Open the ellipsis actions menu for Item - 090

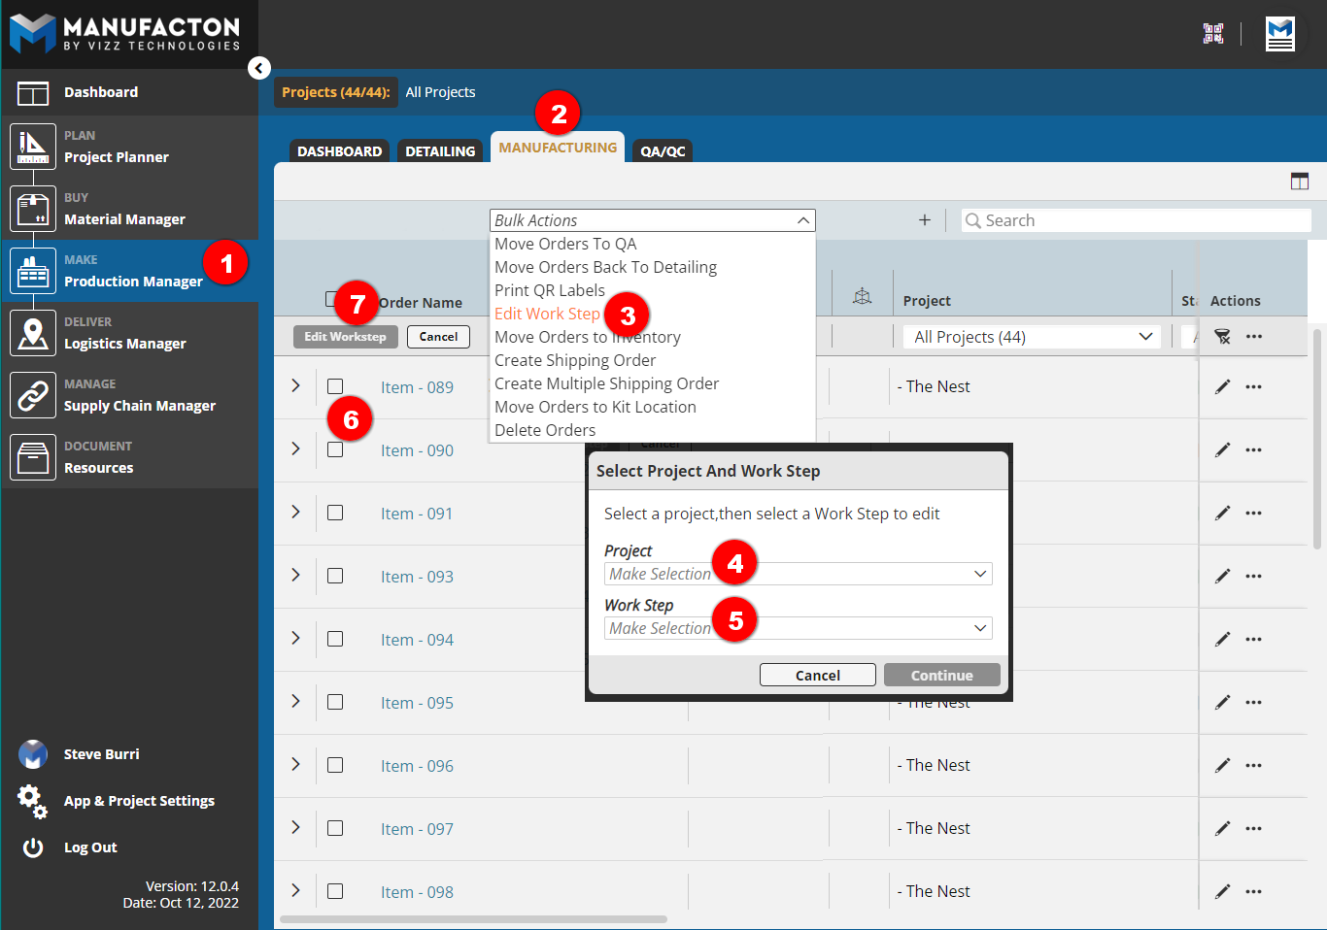[1253, 449]
